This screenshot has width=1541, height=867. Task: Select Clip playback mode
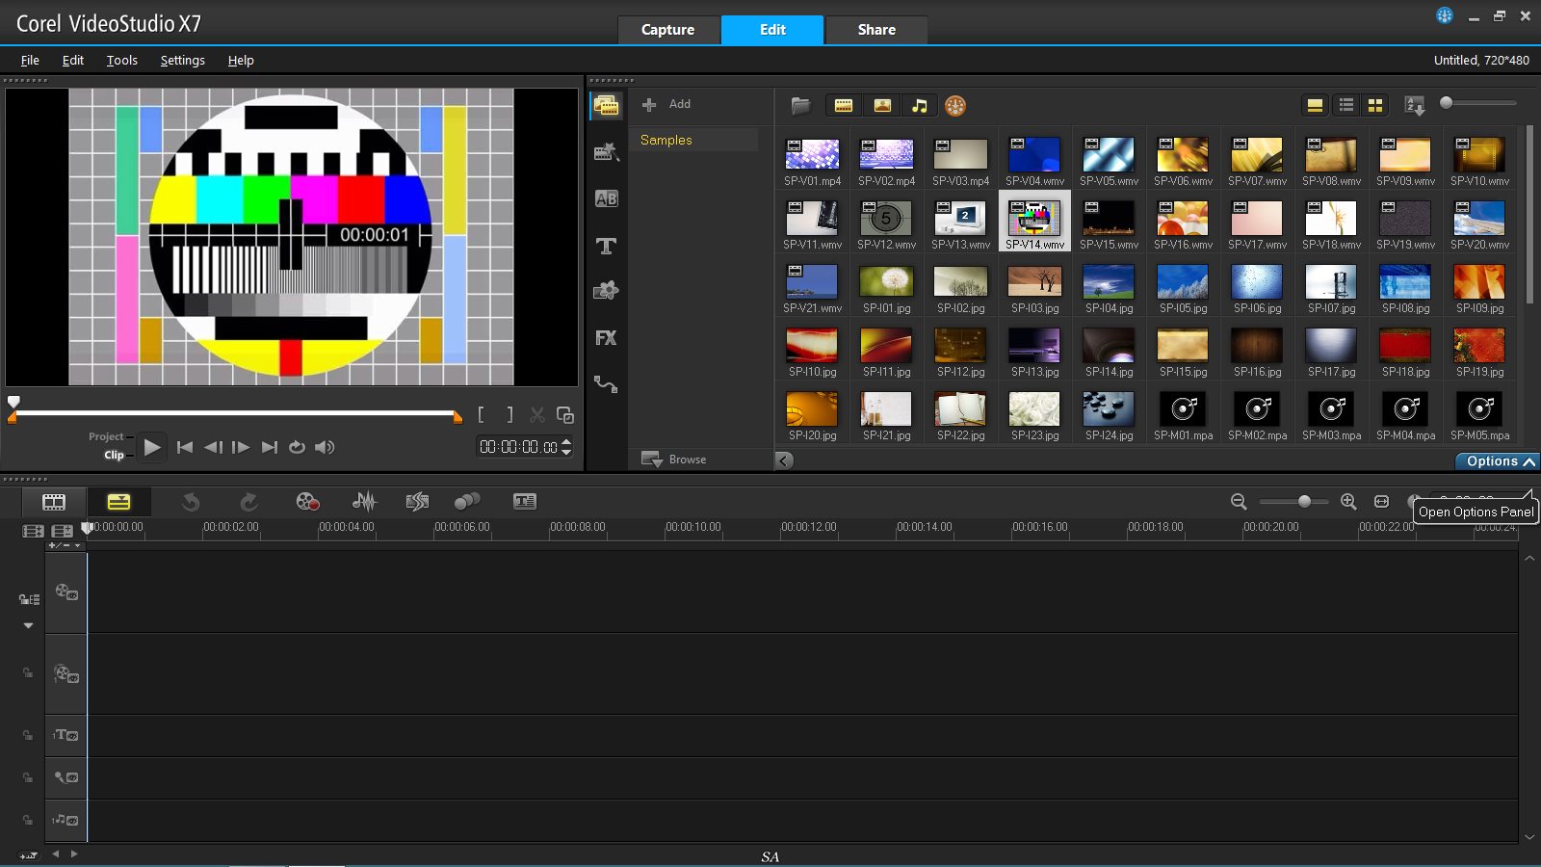pyautogui.click(x=114, y=455)
